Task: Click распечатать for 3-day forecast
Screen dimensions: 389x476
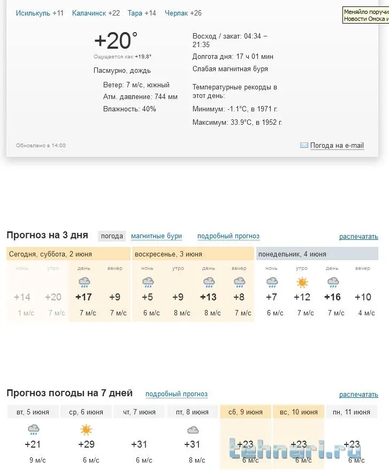Action: tap(359, 237)
